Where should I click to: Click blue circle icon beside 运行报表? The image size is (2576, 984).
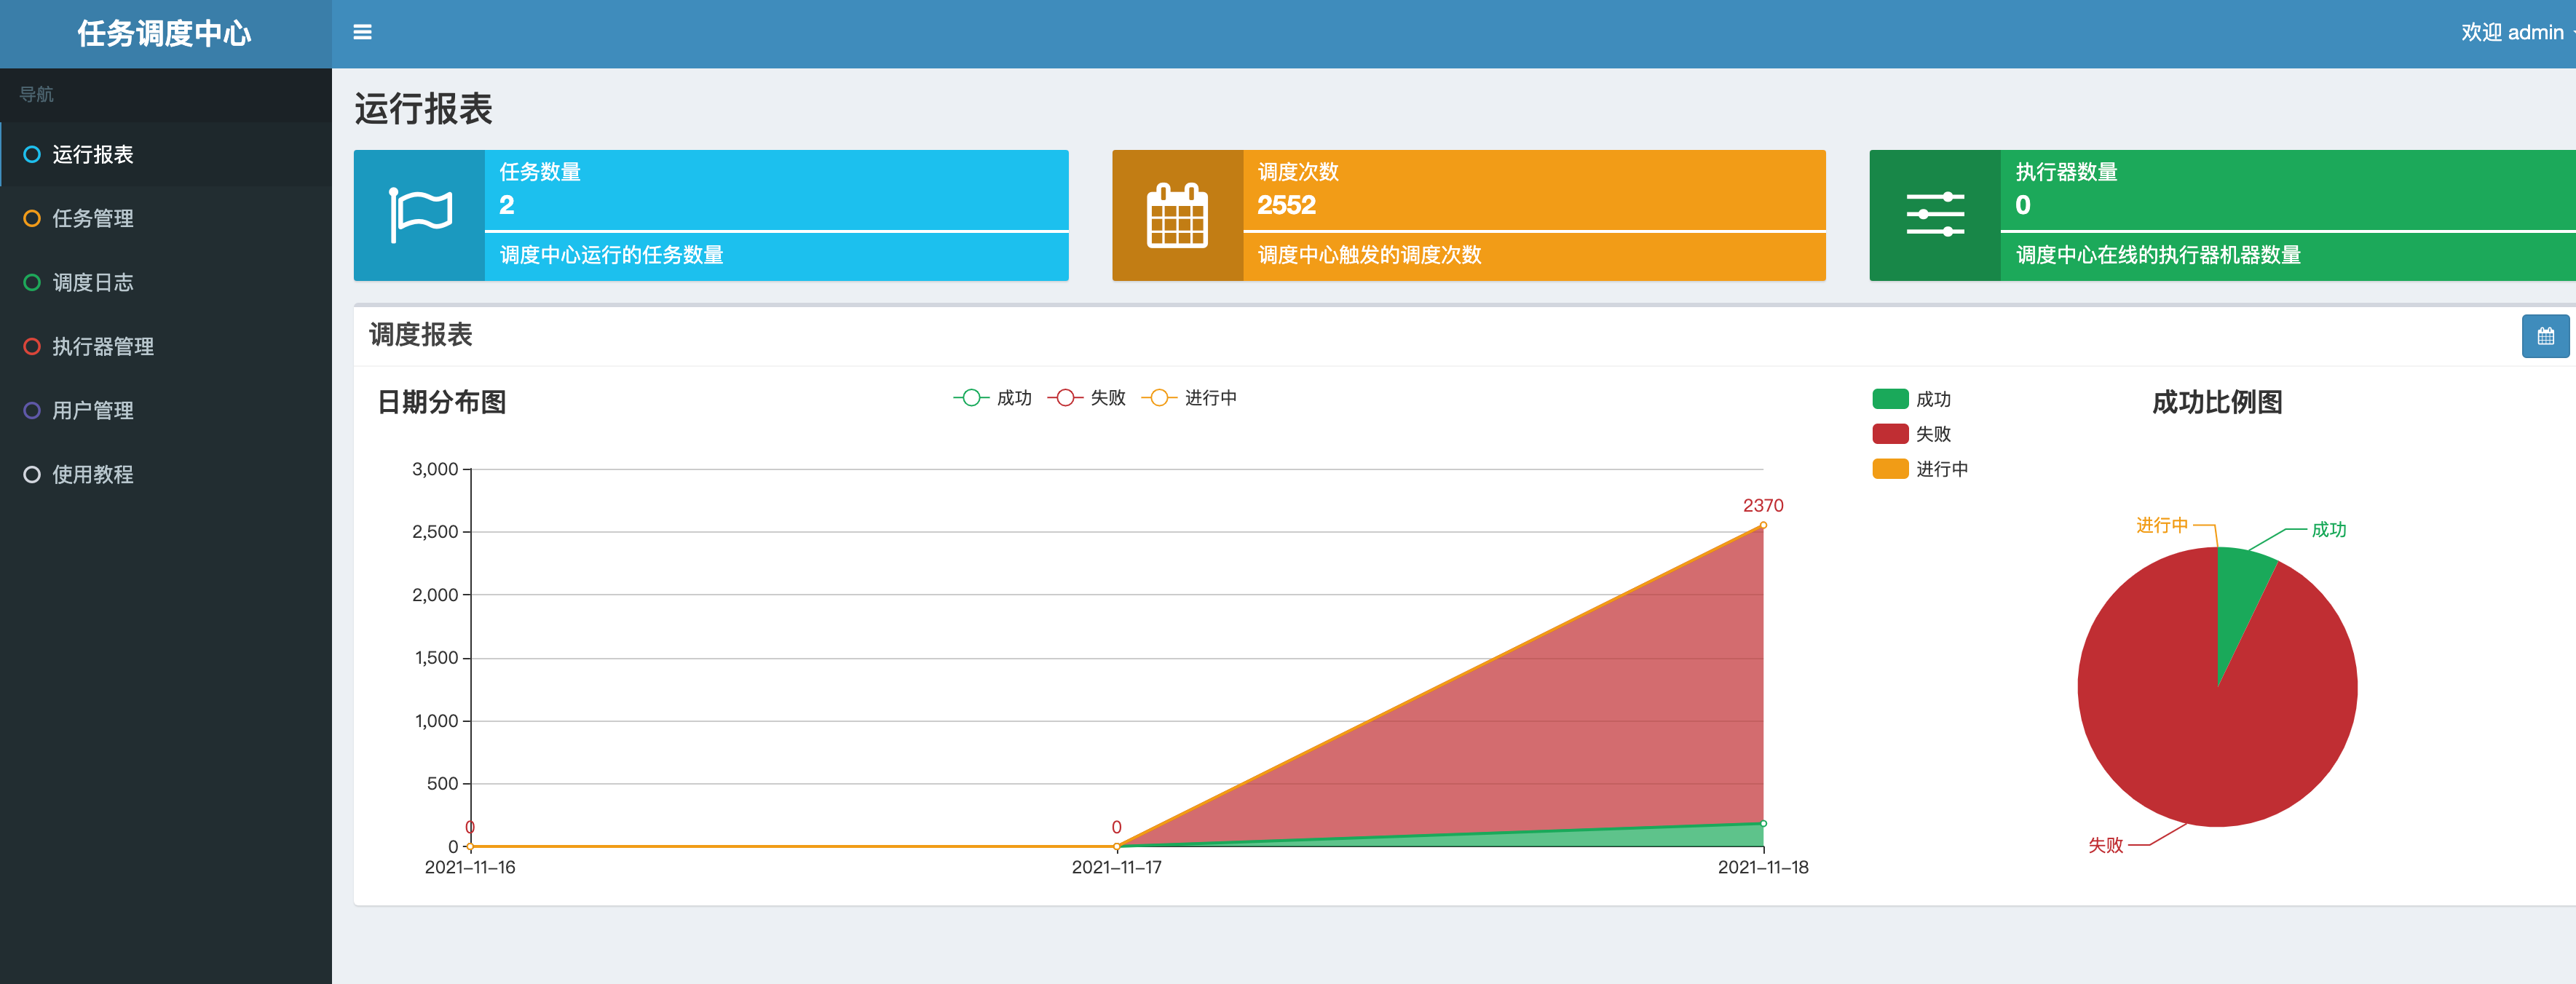tap(32, 154)
